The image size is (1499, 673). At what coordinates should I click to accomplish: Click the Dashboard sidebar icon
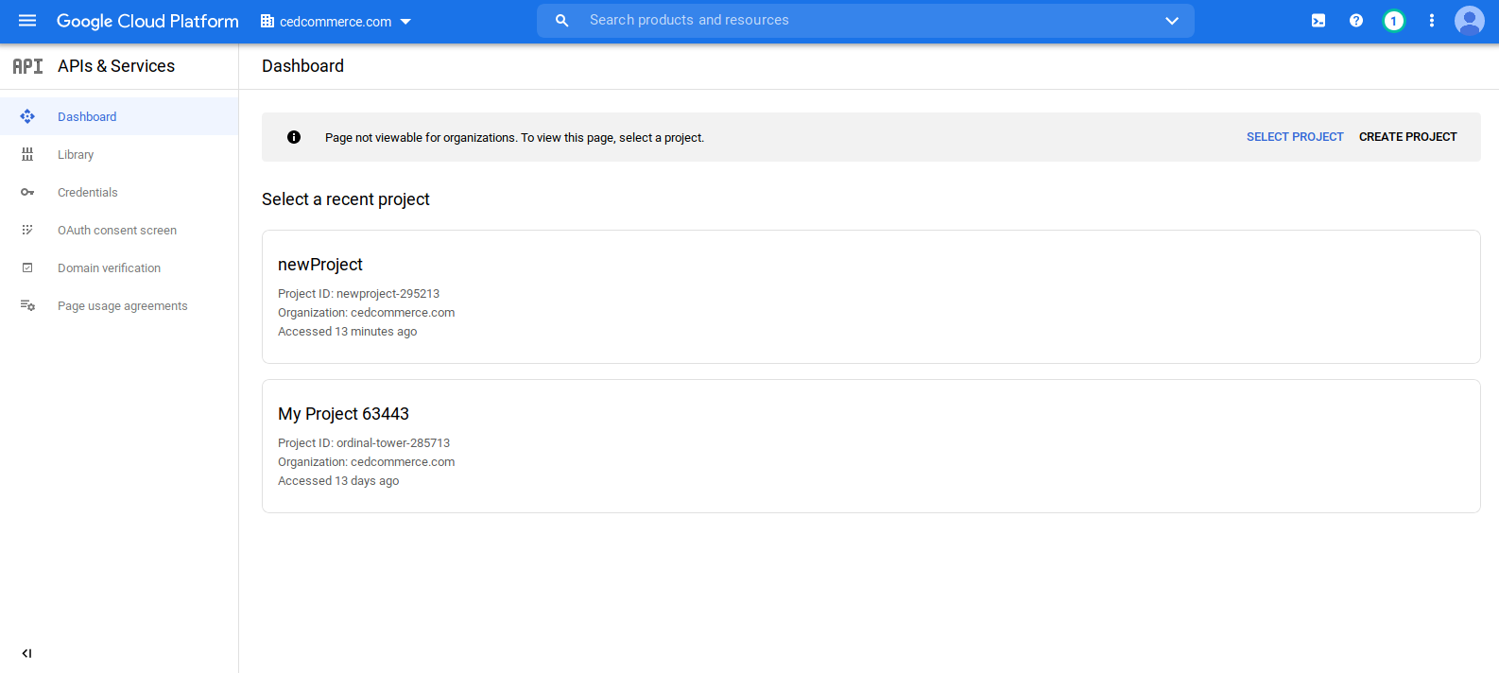(27, 116)
